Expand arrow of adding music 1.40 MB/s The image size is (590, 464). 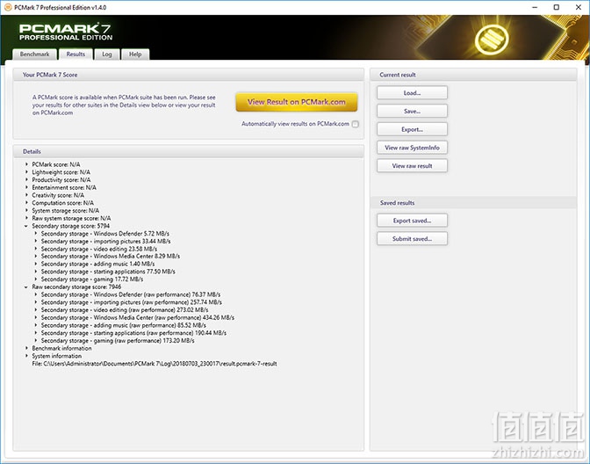click(36, 264)
